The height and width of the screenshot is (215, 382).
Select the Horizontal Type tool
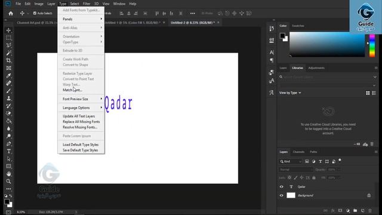(x=8, y=151)
